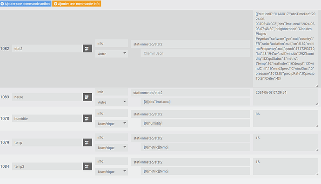Open subtype dropdown for haure row
This screenshot has width=321, height=184.
pos(111,102)
